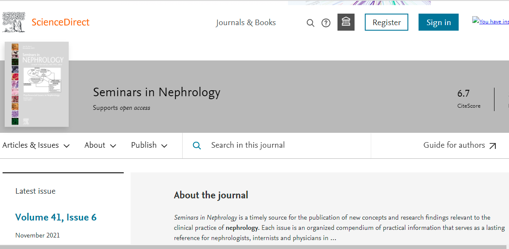Open Journals & Books menu item
This screenshot has height=249, width=509.
click(246, 23)
